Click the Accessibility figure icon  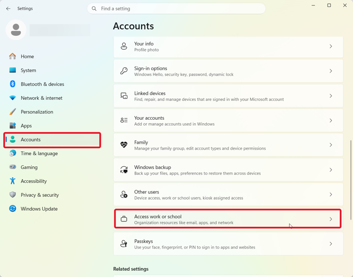tap(13, 181)
